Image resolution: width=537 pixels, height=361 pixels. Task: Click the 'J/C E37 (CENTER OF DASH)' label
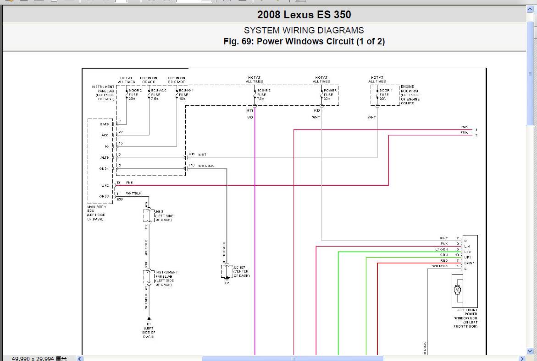(242, 271)
